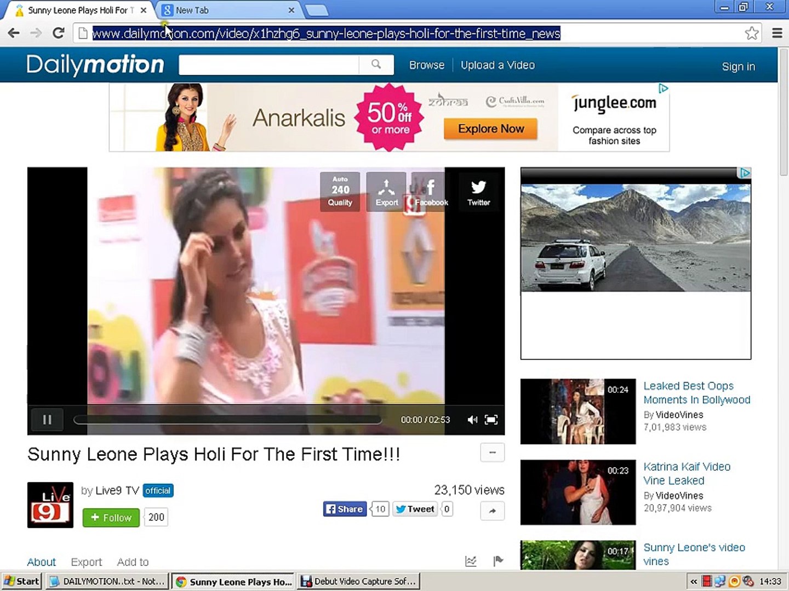Switch to DAILYMOTION.txt Notepad in taskbar
Viewport: 789px width, 591px height.
107,581
